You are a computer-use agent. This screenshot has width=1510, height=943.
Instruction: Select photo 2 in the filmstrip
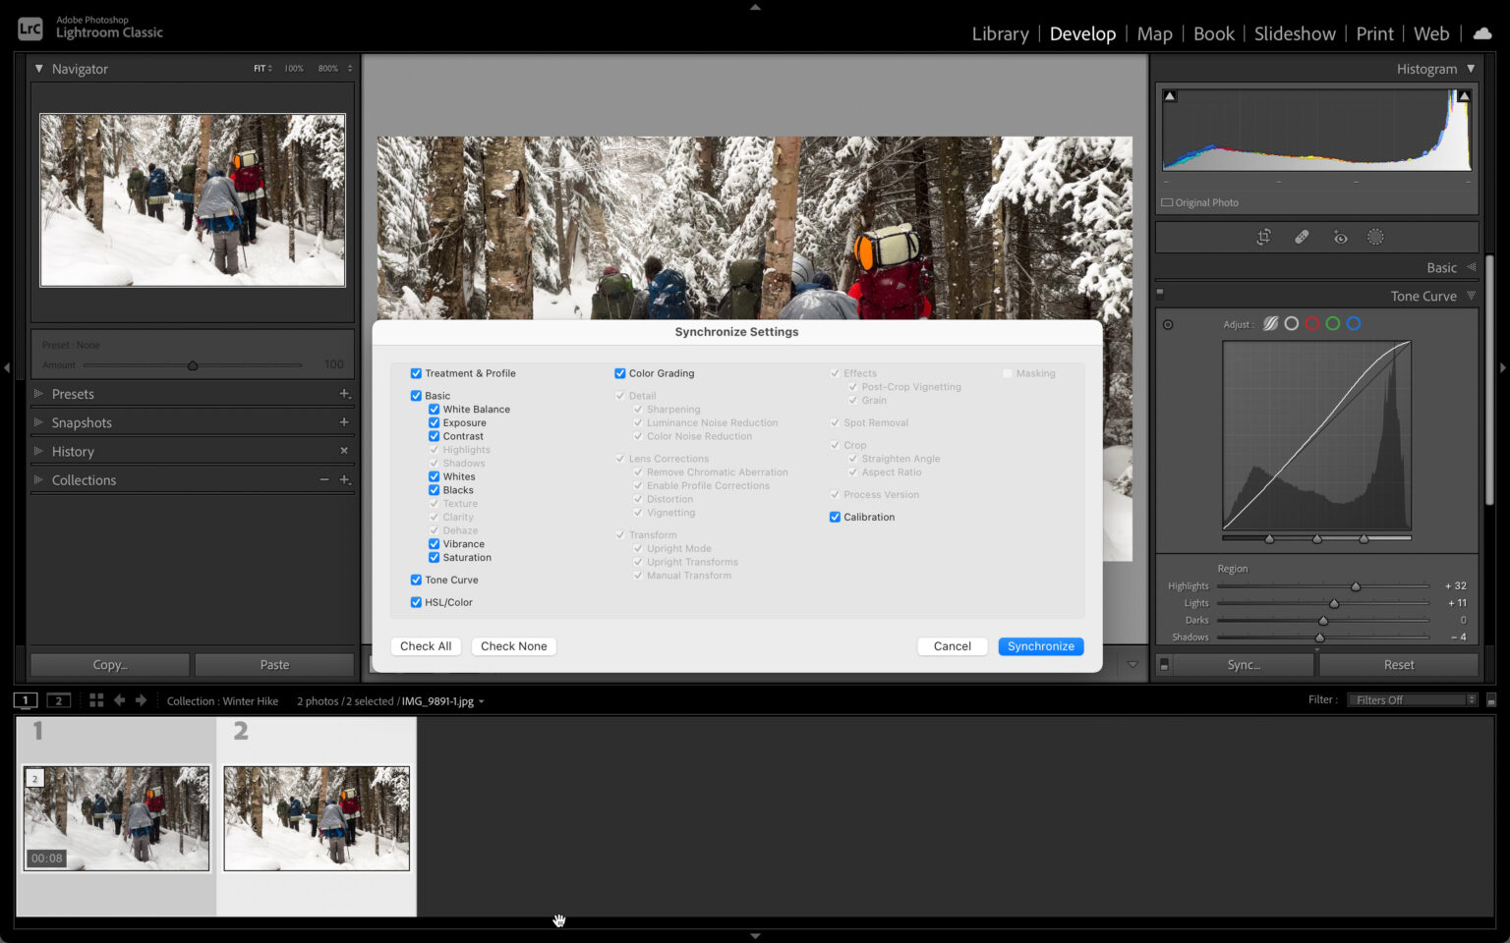pos(317,819)
